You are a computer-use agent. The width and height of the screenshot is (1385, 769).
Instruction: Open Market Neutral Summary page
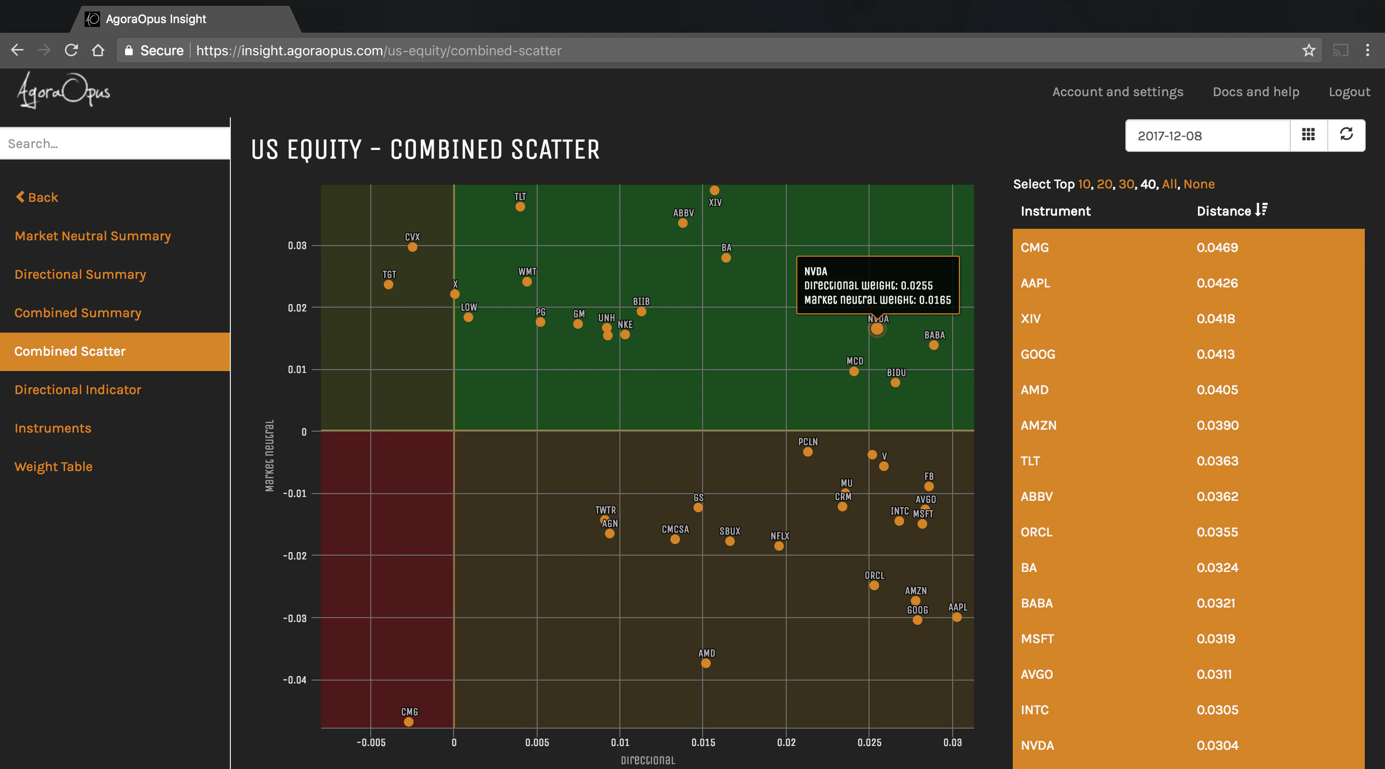point(92,236)
